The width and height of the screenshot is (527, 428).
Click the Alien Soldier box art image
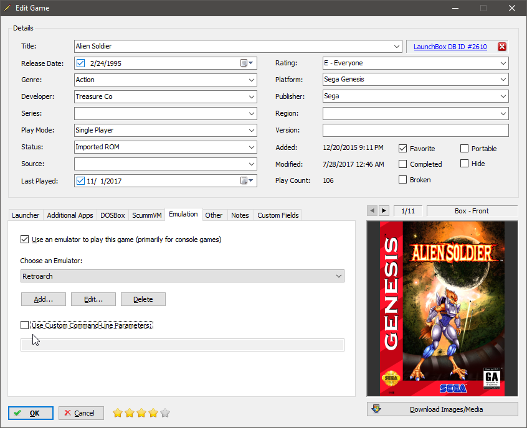pyautogui.click(x=442, y=309)
